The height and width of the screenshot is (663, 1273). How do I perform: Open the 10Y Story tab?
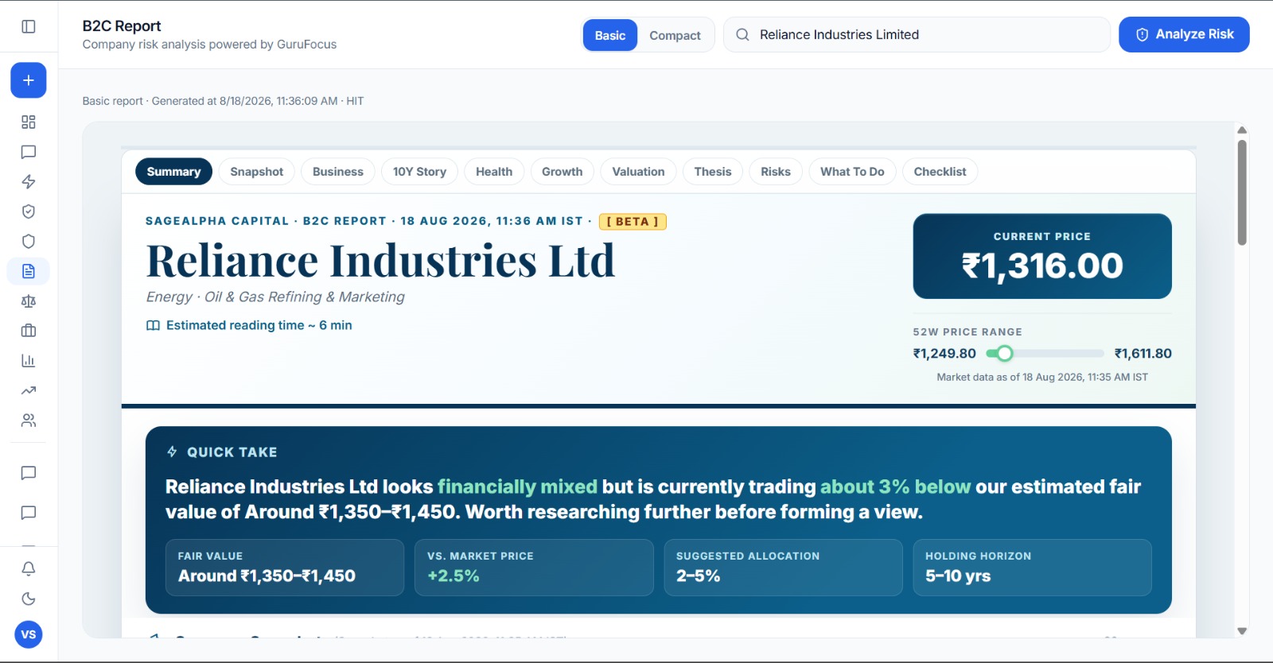(x=419, y=172)
